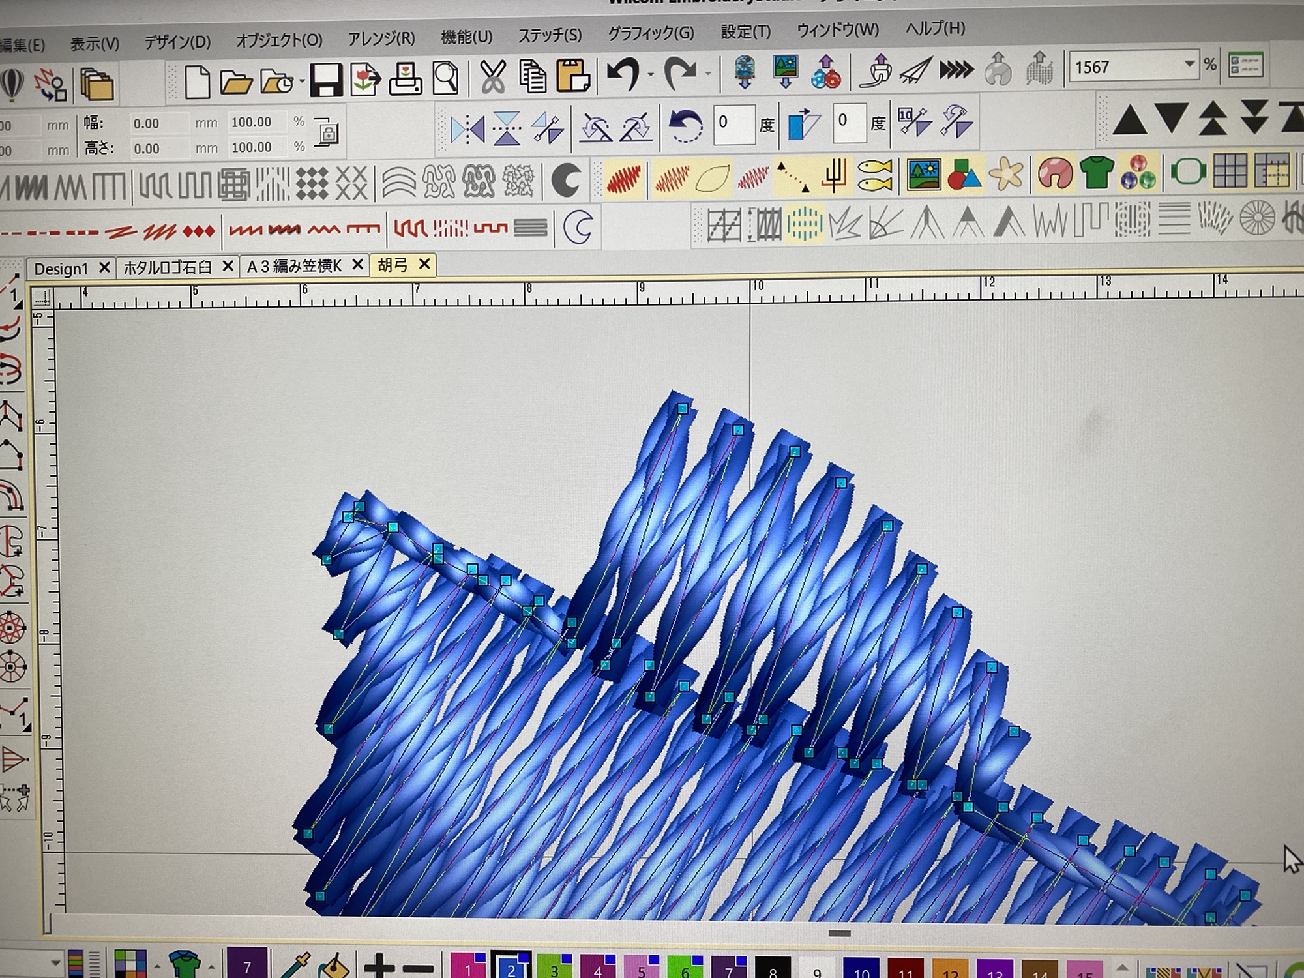This screenshot has width=1304, height=978.
Task: Click the Undo arrow icon
Action: point(623,74)
